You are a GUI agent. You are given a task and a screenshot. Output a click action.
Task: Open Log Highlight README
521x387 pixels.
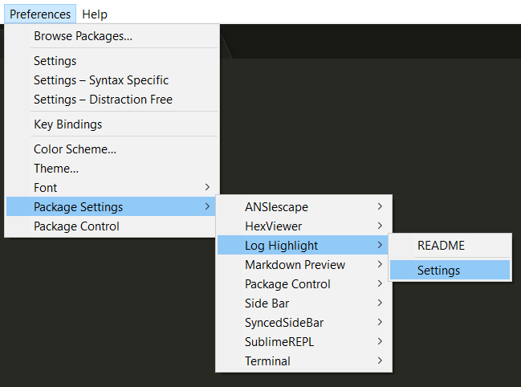tap(450, 245)
